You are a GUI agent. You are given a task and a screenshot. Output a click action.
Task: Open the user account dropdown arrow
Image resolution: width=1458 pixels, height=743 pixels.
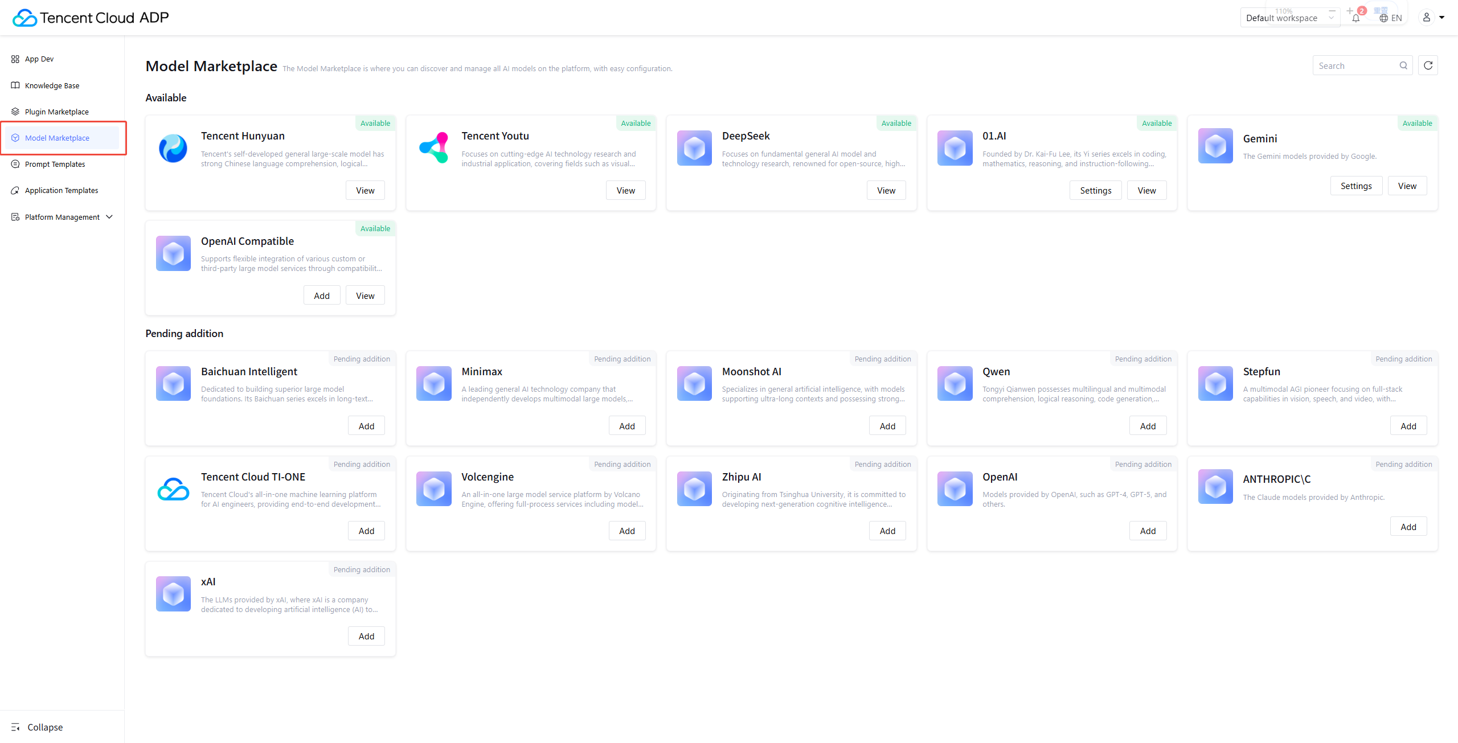pyautogui.click(x=1441, y=18)
